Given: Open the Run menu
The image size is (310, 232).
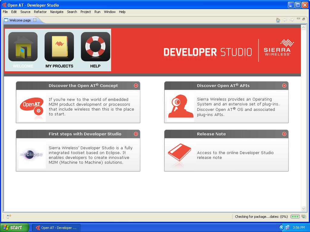Looking at the screenshot, I should 97,12.
